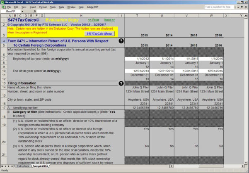Click the Select All corner of the grid
249x173 pixels.
coord(3,16)
